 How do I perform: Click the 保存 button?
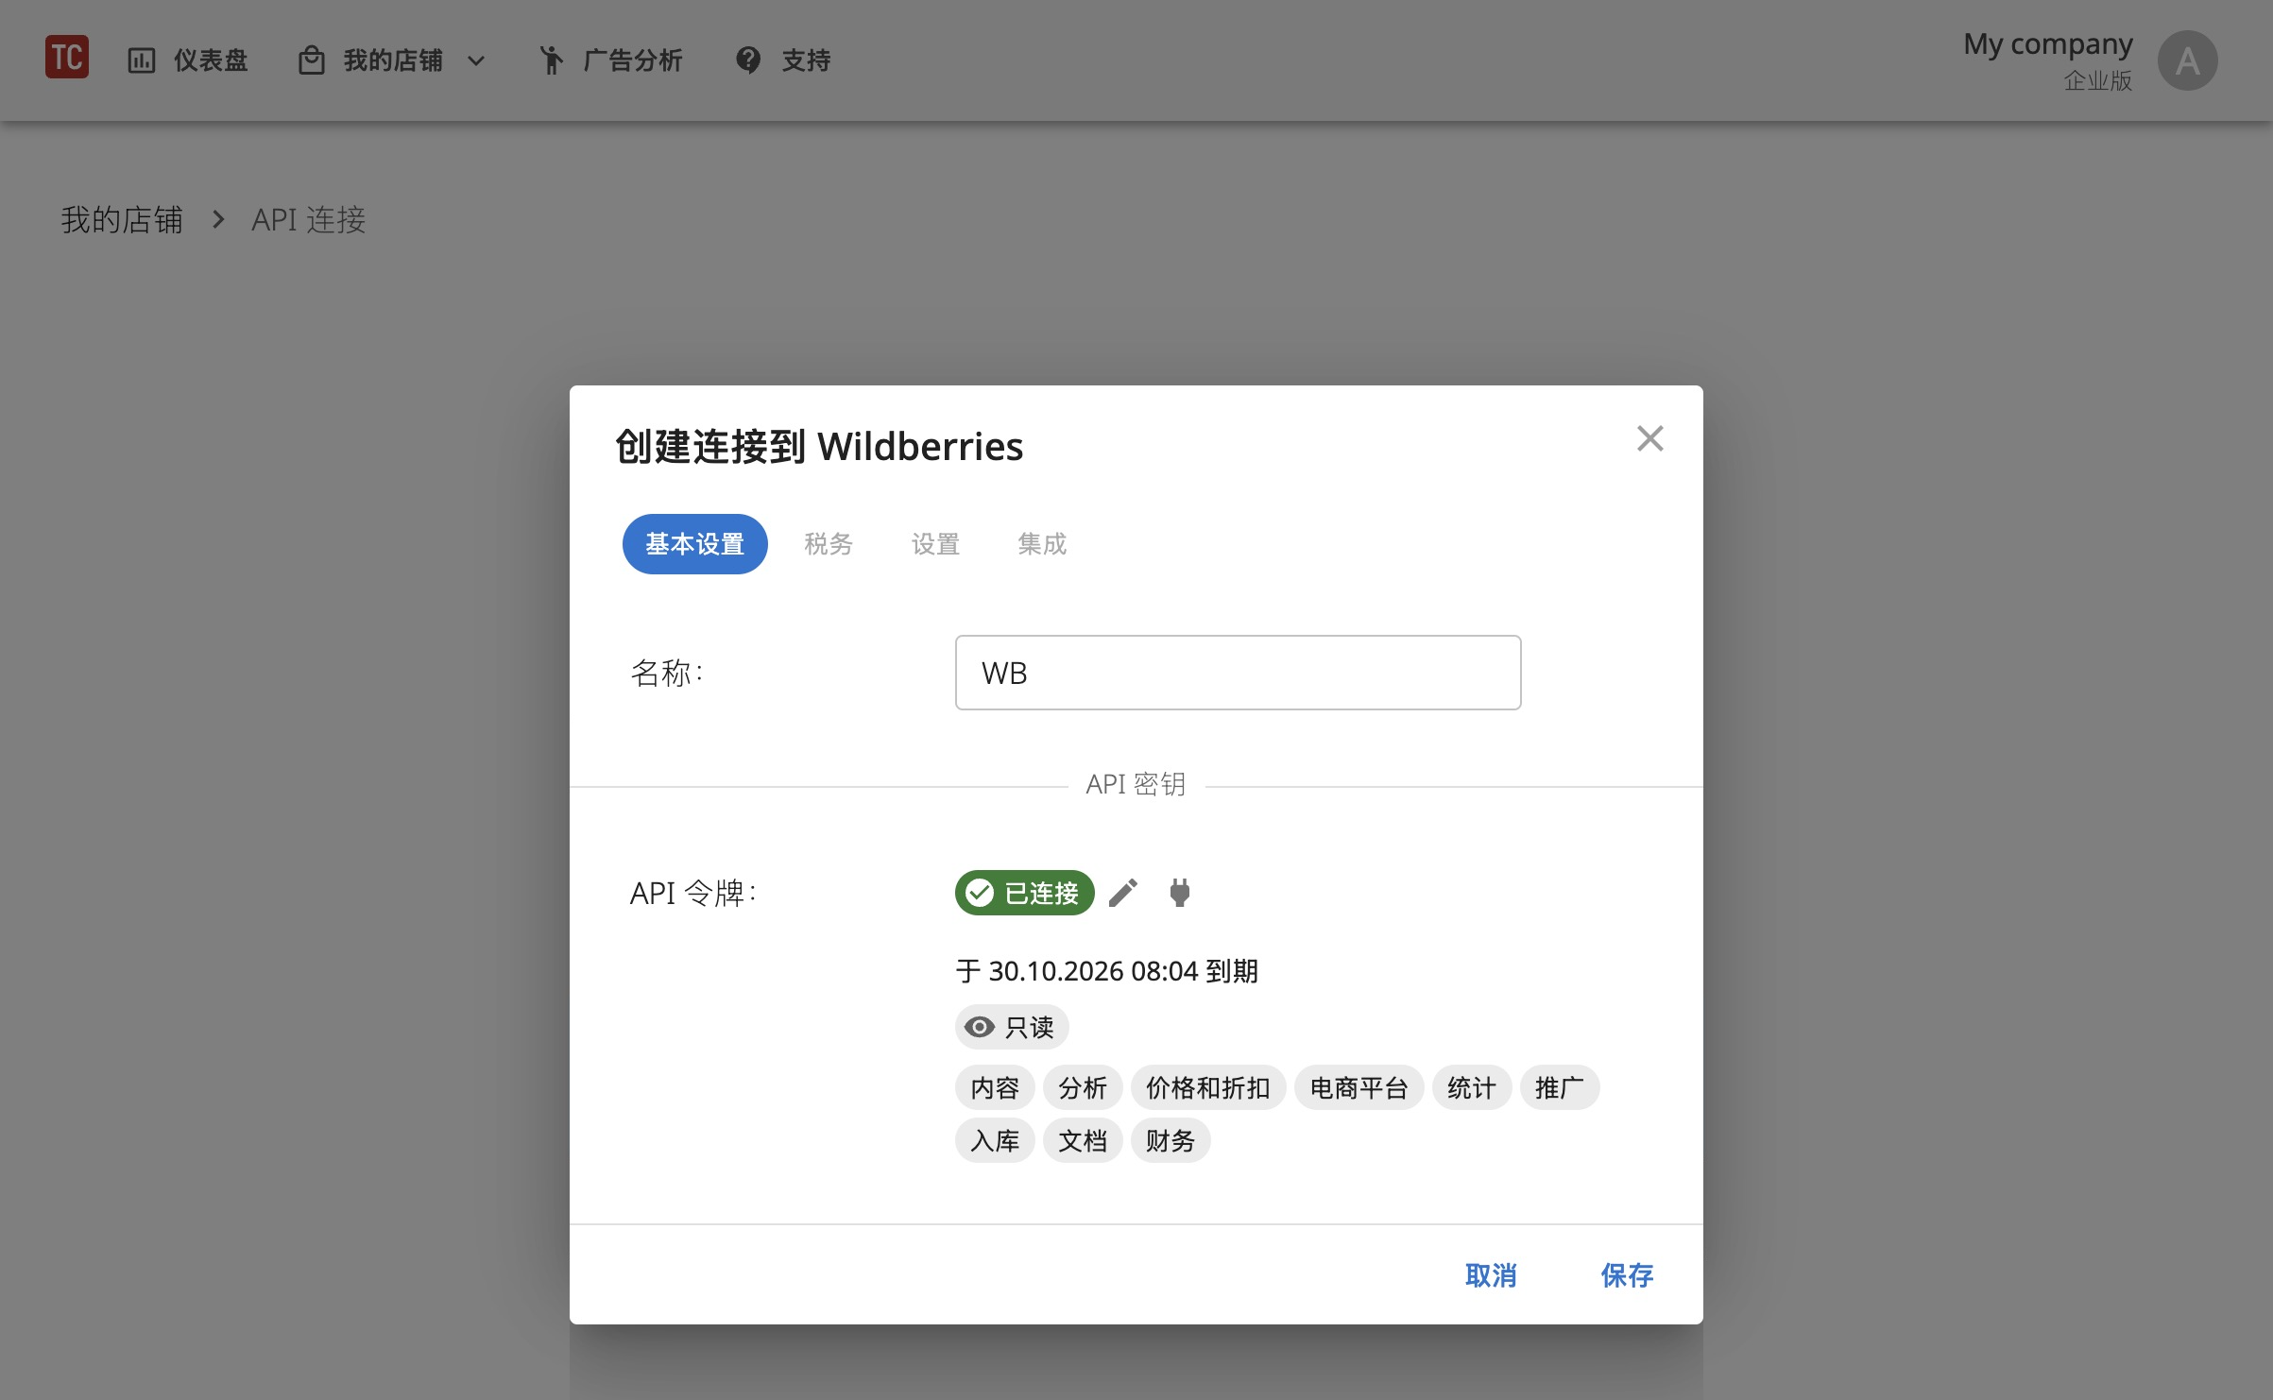click(x=1627, y=1275)
